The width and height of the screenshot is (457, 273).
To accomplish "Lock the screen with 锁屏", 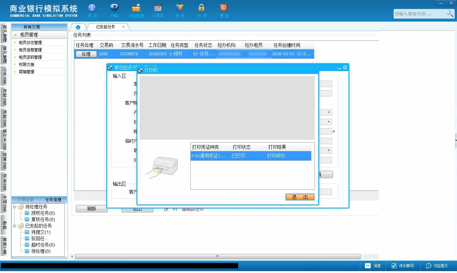I will 202,10.
